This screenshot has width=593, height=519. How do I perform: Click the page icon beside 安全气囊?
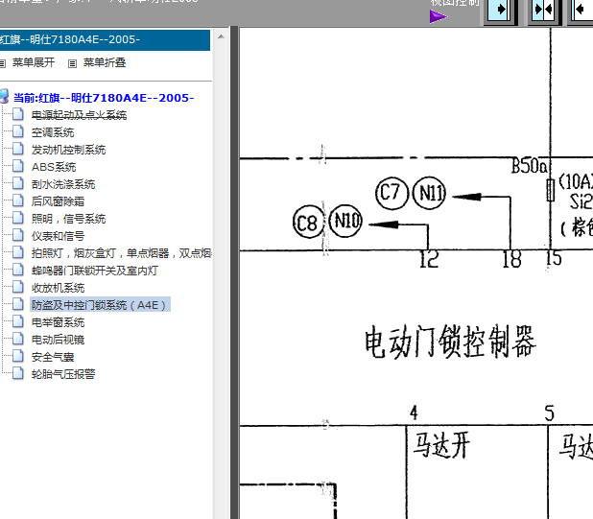pyautogui.click(x=18, y=356)
